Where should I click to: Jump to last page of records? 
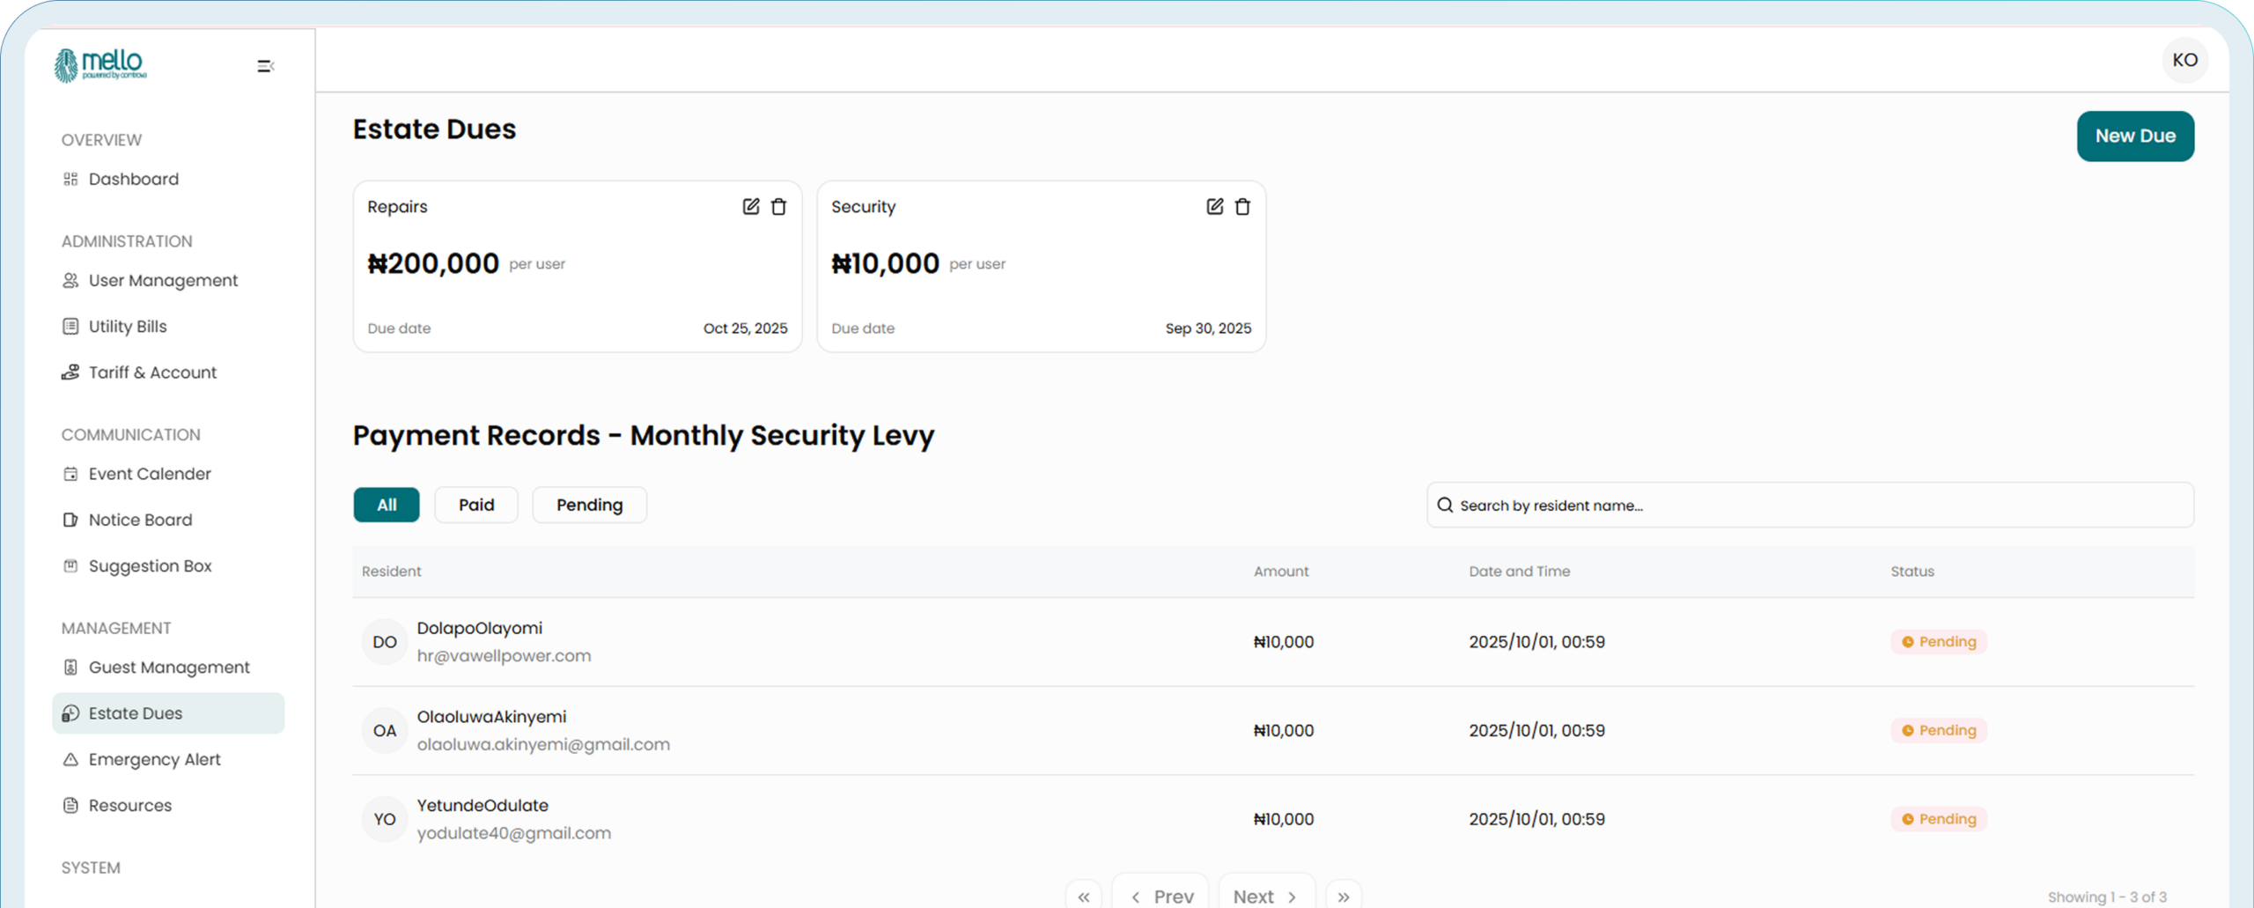tap(1344, 896)
